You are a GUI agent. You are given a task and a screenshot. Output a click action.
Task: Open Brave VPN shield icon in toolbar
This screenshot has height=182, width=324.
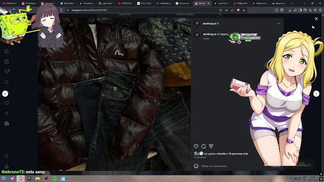pyautogui.click(x=315, y=10)
